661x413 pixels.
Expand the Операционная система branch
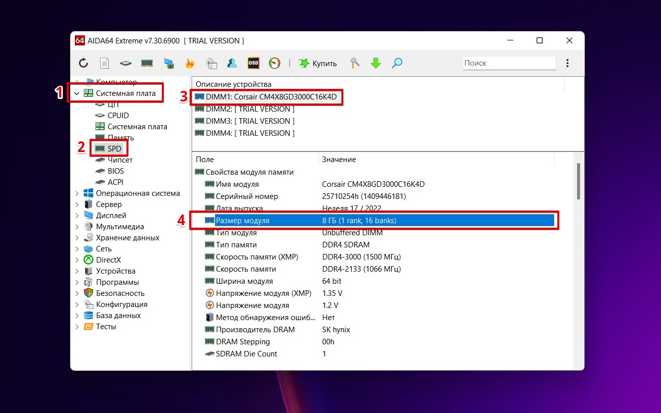point(77,193)
